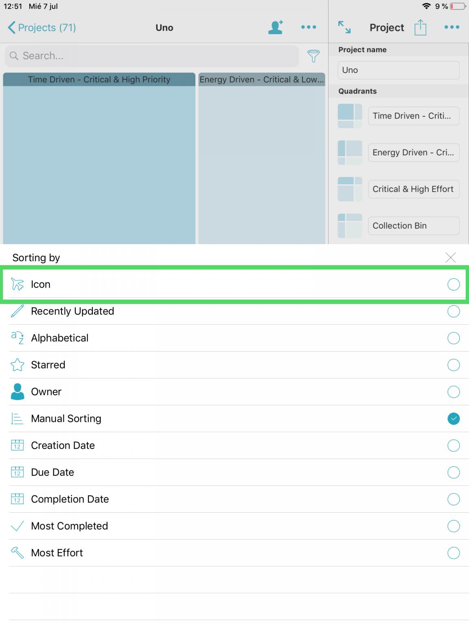Close the Sorting by sheet
The height and width of the screenshot is (625, 469).
450,257
